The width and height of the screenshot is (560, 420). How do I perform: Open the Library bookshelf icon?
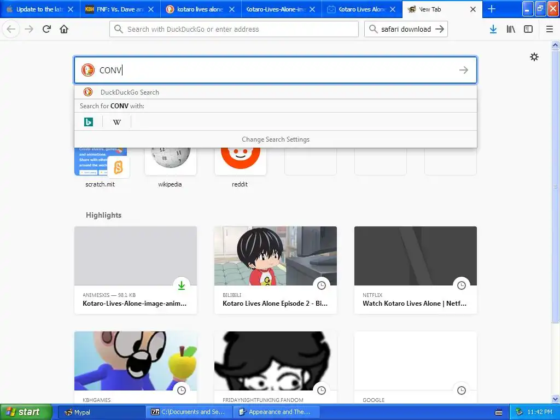click(x=511, y=29)
